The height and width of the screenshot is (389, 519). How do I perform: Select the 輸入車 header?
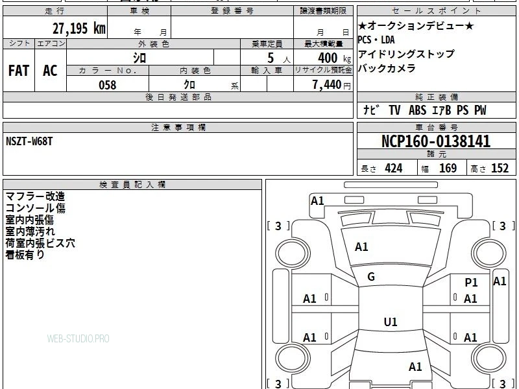[267, 71]
